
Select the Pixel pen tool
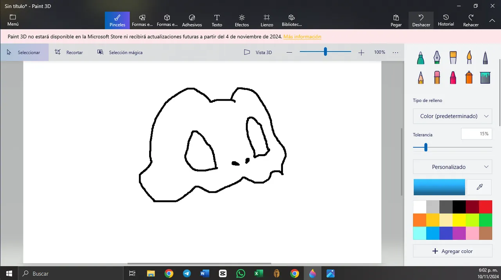485,58
